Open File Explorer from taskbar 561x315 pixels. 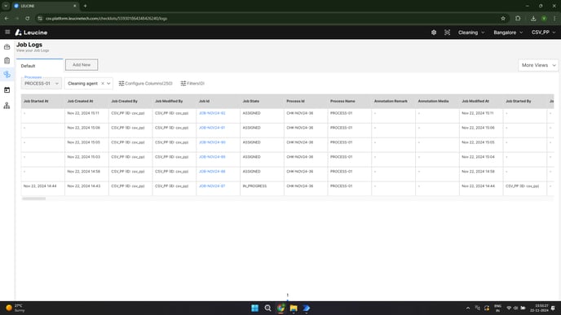pyautogui.click(x=294, y=308)
